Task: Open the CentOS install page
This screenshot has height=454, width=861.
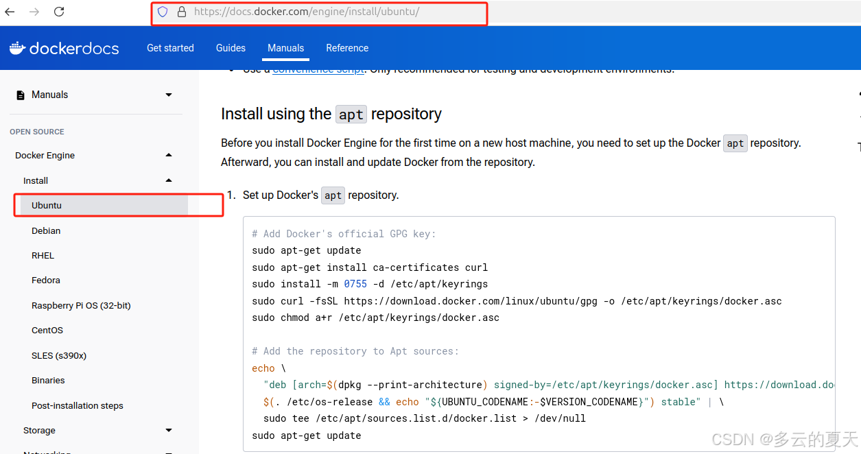Action: coord(47,331)
